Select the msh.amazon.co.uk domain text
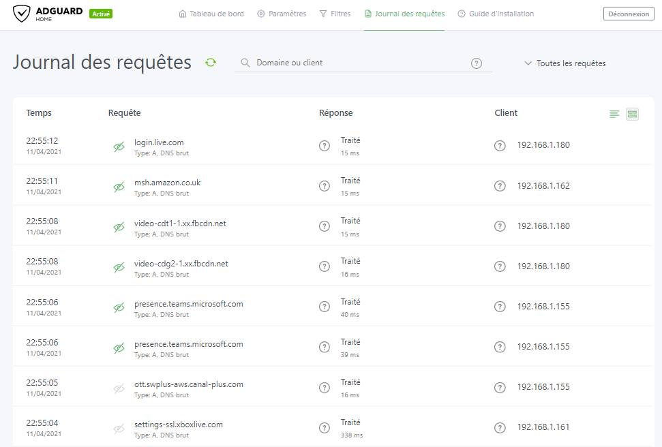The height and width of the screenshot is (447, 662). point(167,183)
